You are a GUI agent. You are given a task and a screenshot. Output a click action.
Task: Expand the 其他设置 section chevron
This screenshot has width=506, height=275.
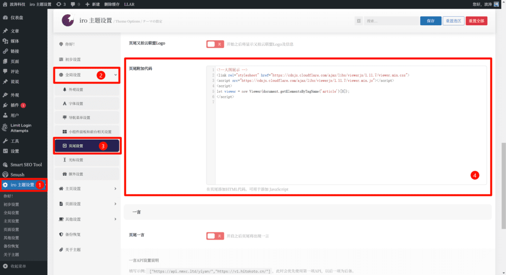[115, 219]
